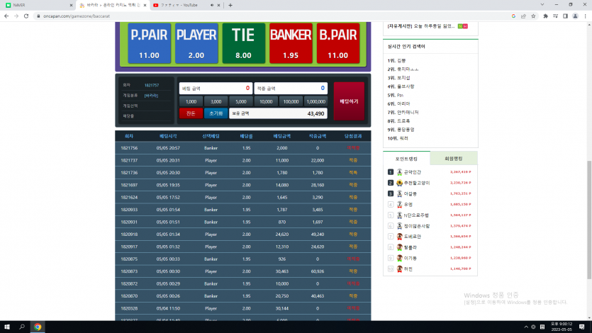Reload the page with the refresh icon
Image resolution: width=592 pixels, height=333 pixels.
[26, 16]
